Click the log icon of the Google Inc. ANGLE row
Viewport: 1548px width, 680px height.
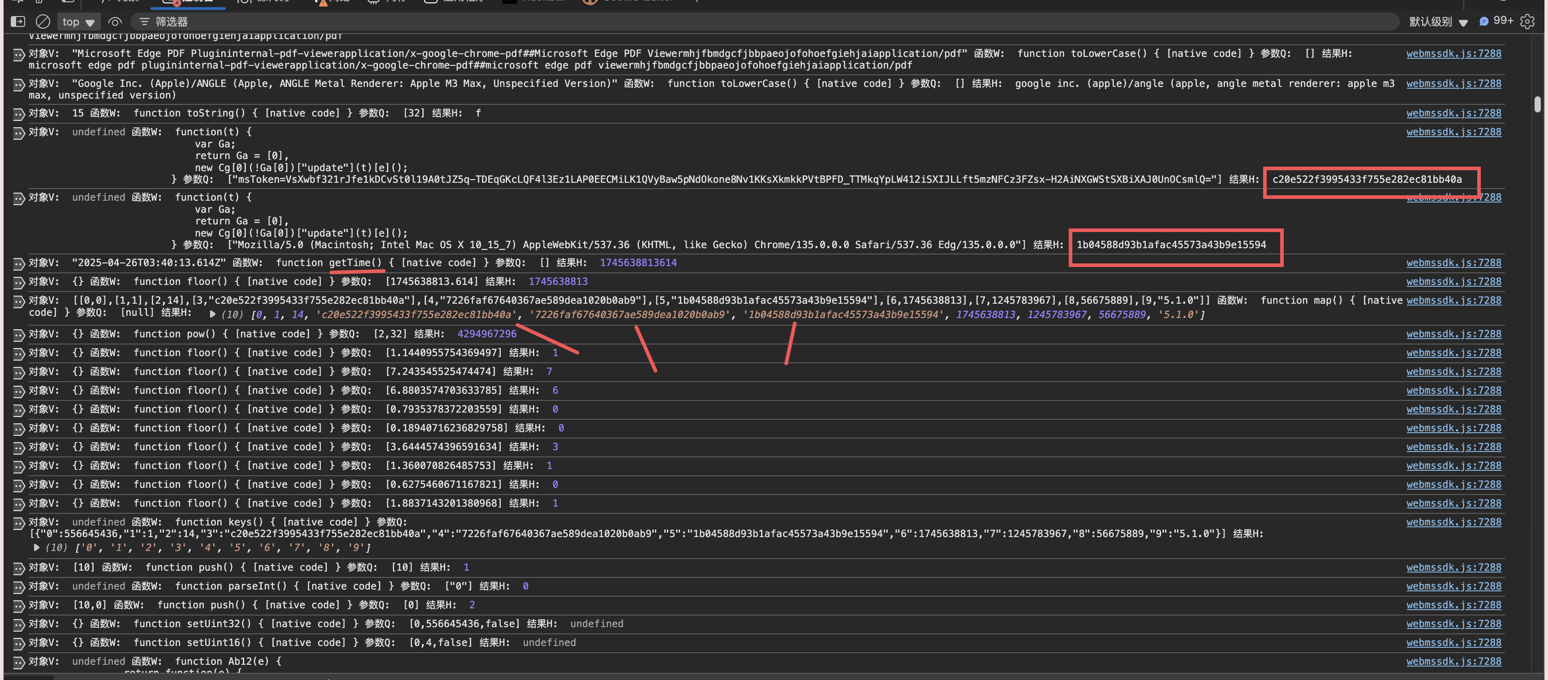tap(19, 85)
